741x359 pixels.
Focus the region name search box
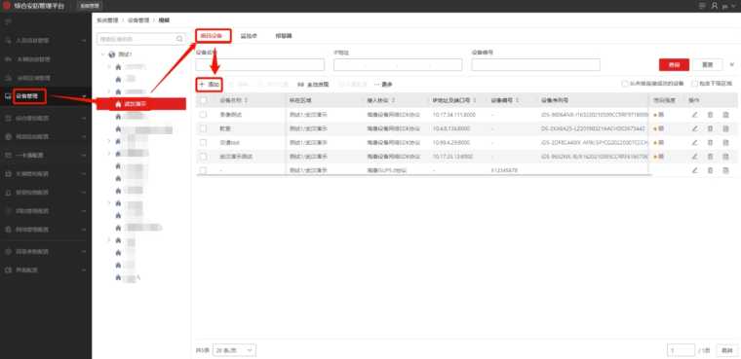140,39
